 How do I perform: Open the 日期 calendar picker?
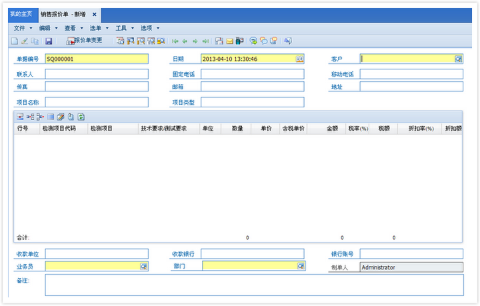click(x=299, y=59)
